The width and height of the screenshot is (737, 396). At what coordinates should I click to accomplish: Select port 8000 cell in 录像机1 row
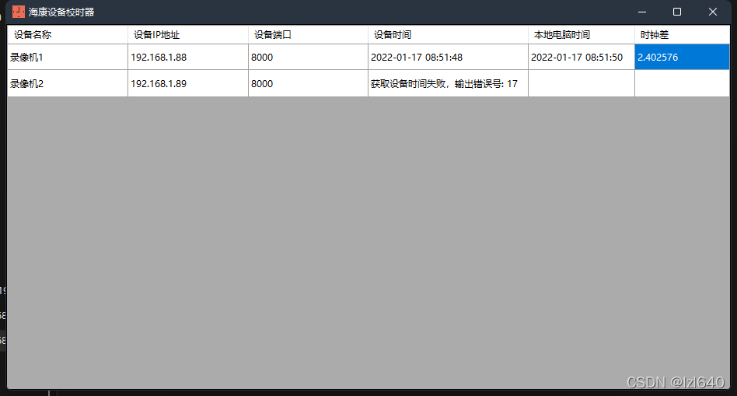309,58
